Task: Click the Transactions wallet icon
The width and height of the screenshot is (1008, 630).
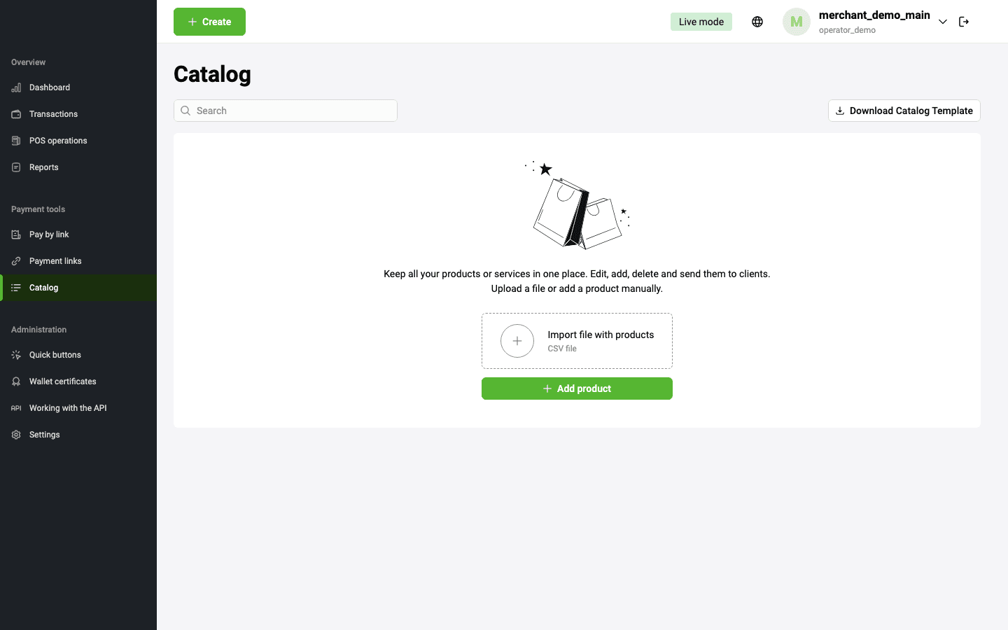Action: click(x=16, y=114)
